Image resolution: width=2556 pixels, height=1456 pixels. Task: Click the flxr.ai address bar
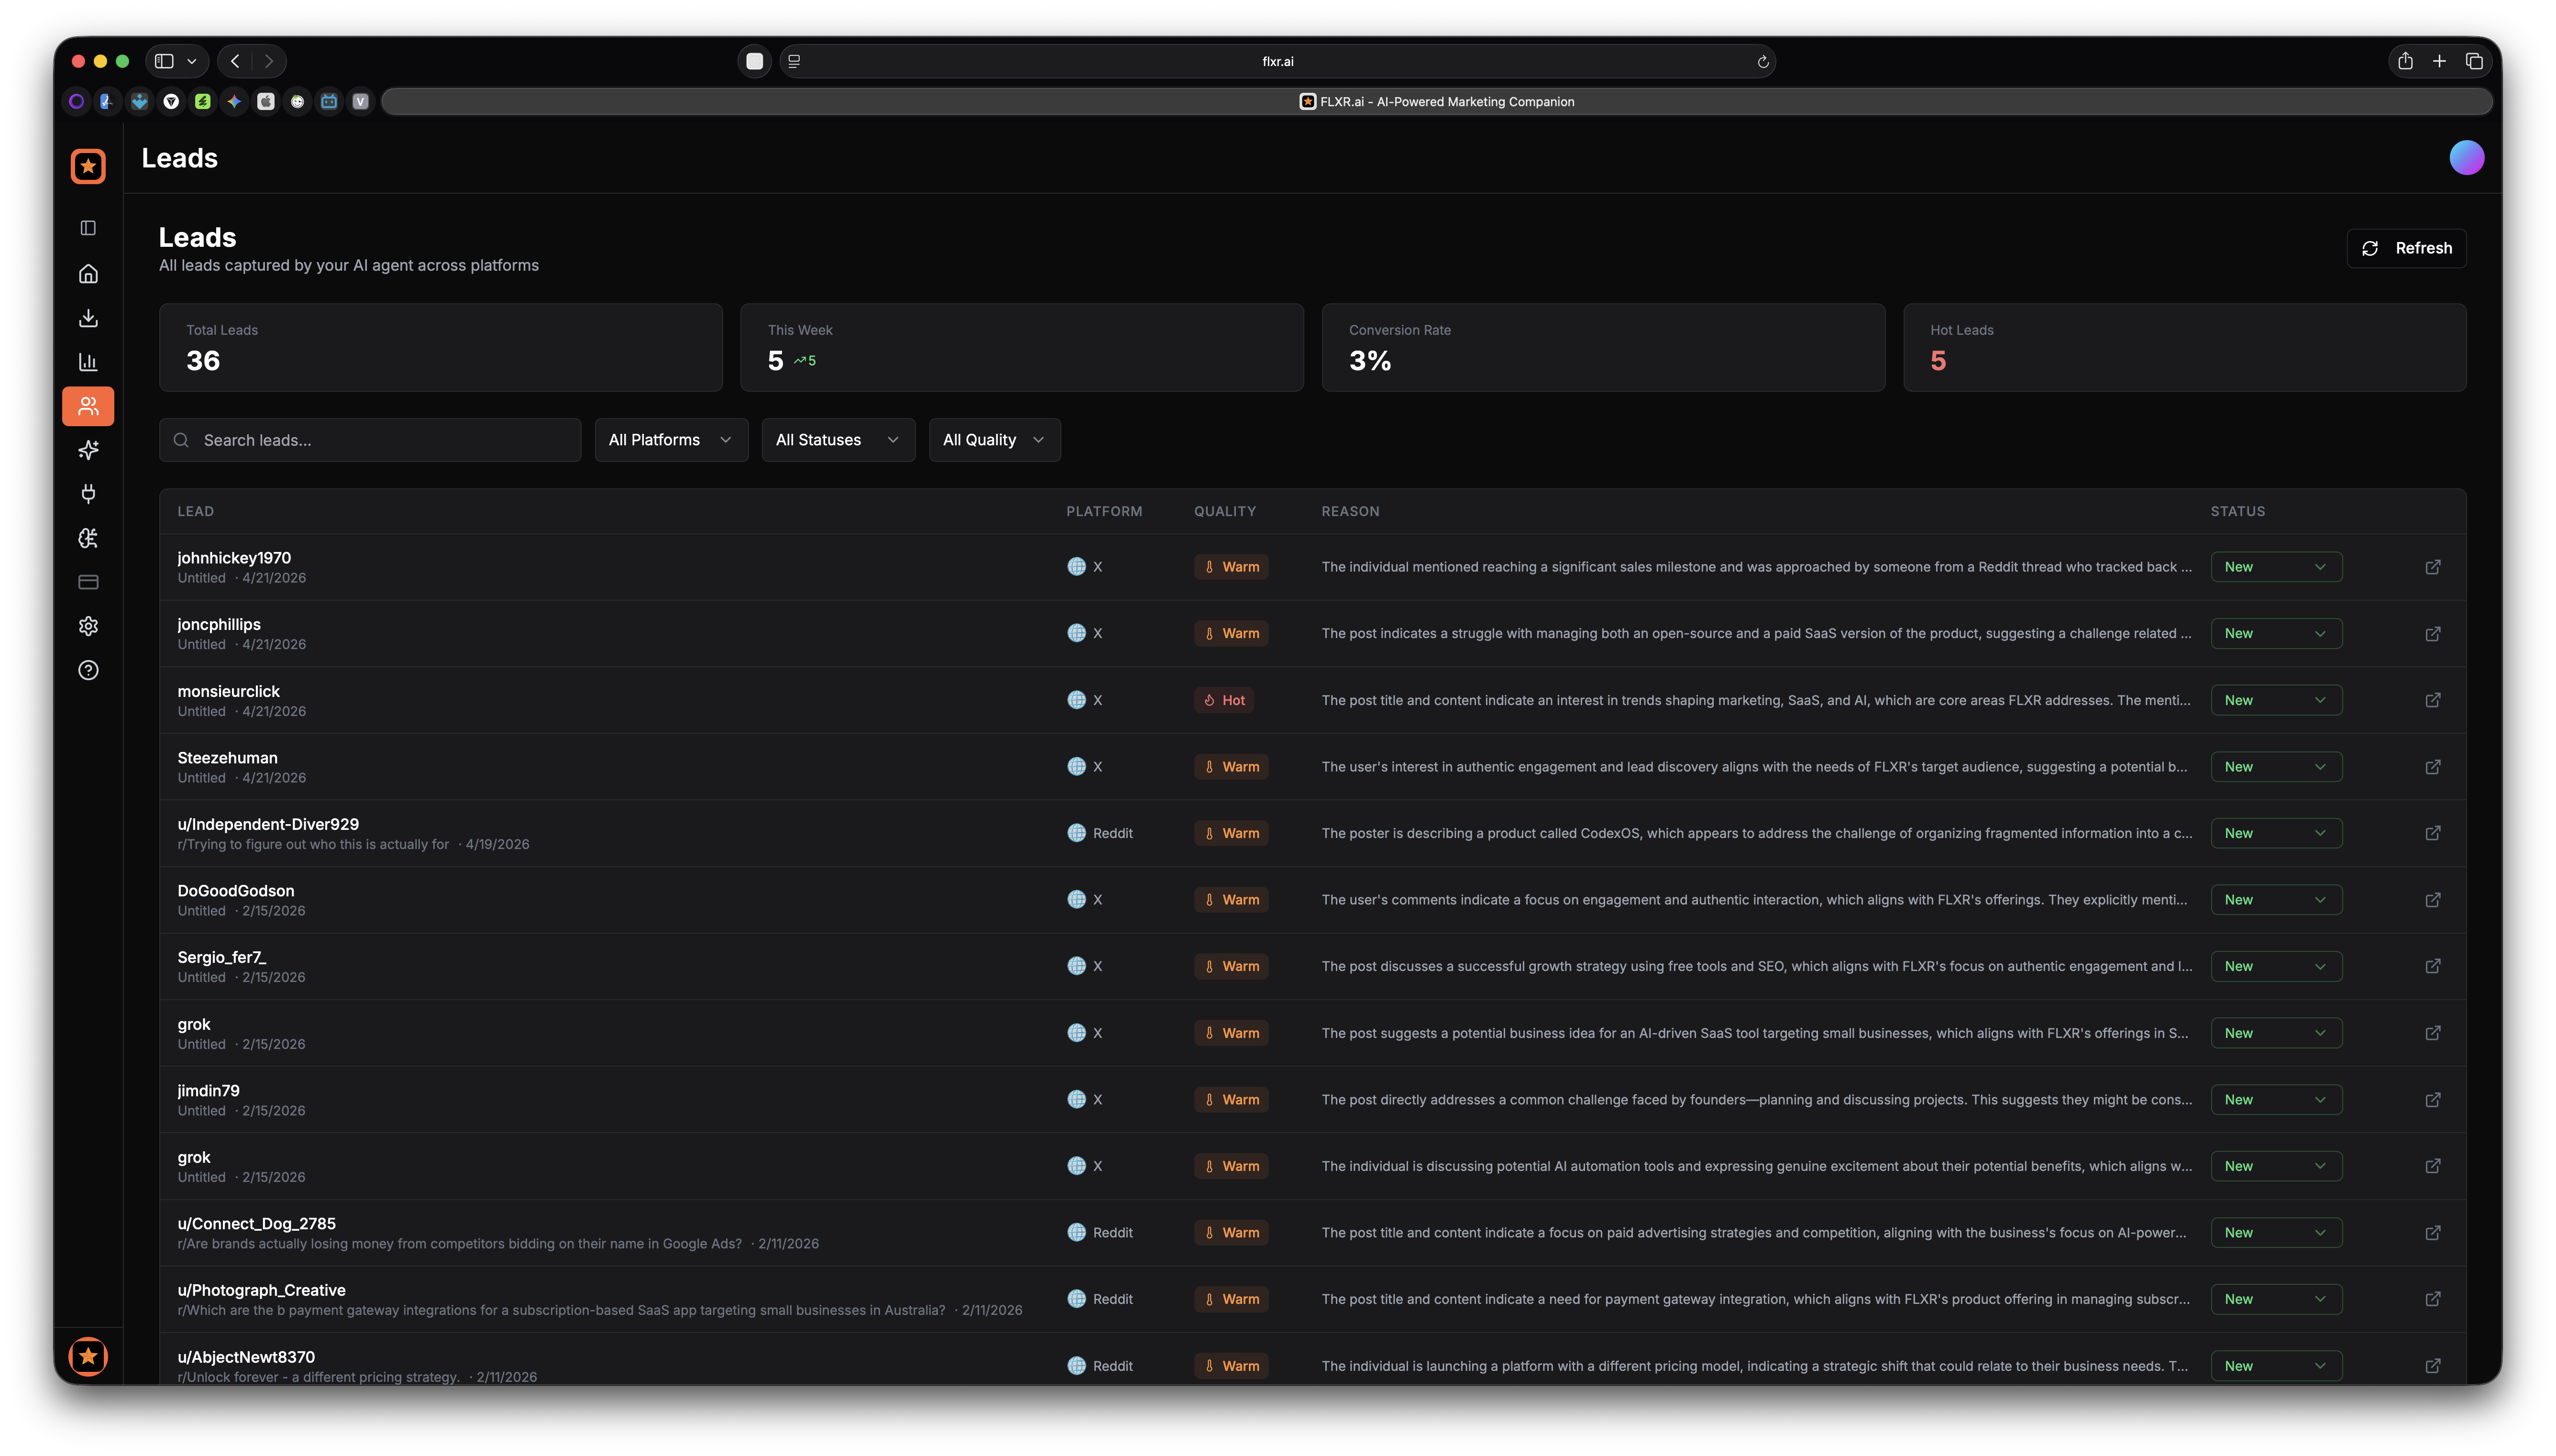coord(1277,61)
